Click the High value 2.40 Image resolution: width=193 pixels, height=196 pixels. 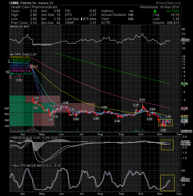click(33, 15)
